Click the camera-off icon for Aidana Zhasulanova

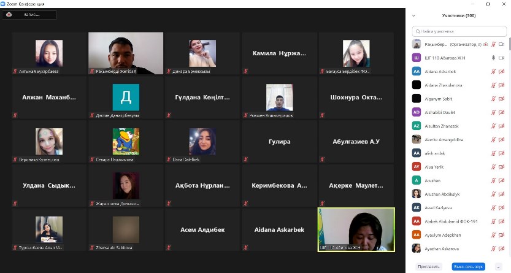coord(502,85)
